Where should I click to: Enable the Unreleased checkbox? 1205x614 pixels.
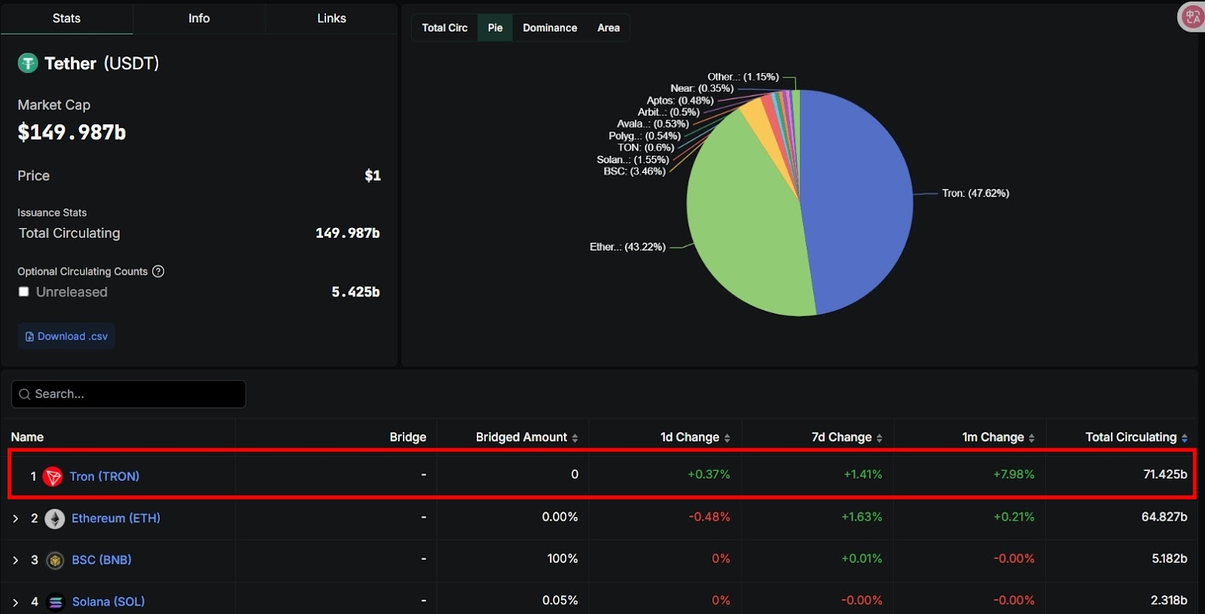click(x=24, y=292)
